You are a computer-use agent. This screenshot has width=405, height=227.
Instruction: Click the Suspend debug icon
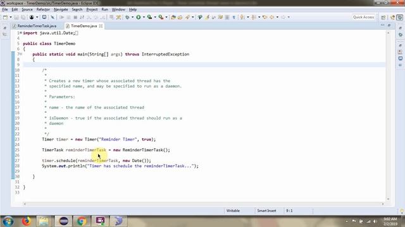(x=68, y=17)
